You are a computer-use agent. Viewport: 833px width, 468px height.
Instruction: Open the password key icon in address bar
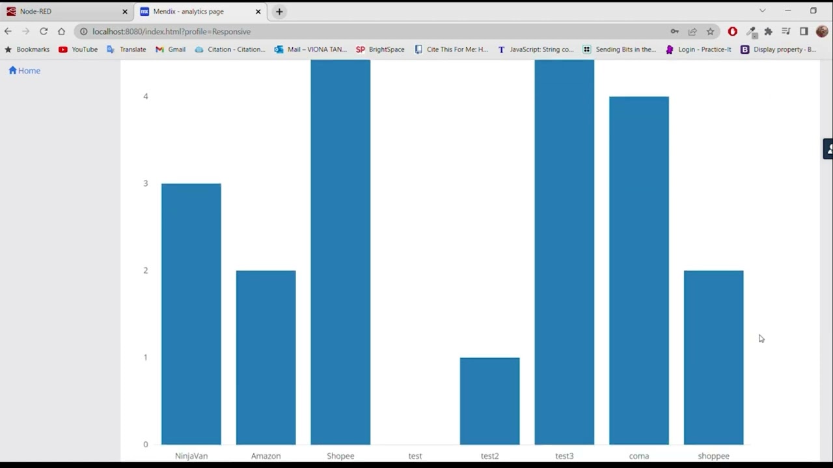675,31
